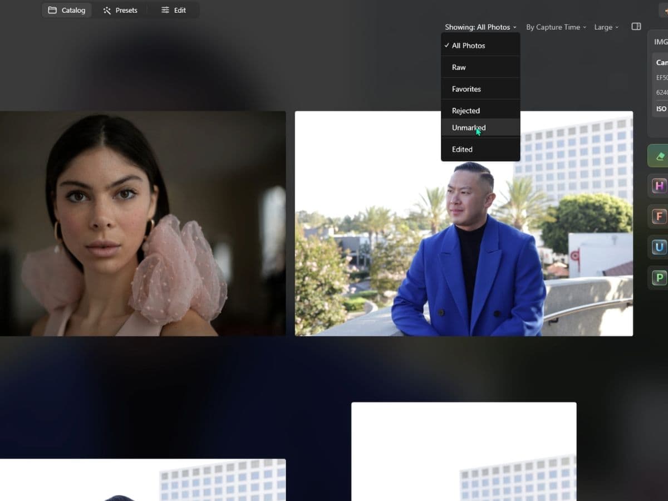Open the Large thumbnail size dropdown

pyautogui.click(x=606, y=27)
